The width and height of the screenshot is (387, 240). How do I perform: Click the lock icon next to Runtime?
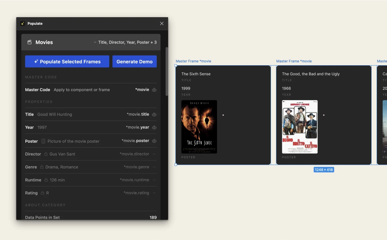coord(46,180)
